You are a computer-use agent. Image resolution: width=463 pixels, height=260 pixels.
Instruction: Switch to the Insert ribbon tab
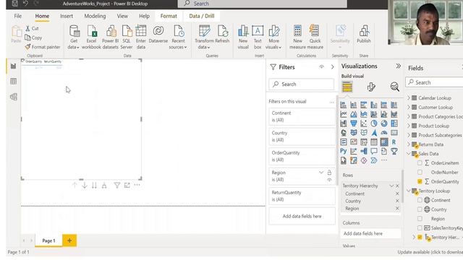click(67, 16)
